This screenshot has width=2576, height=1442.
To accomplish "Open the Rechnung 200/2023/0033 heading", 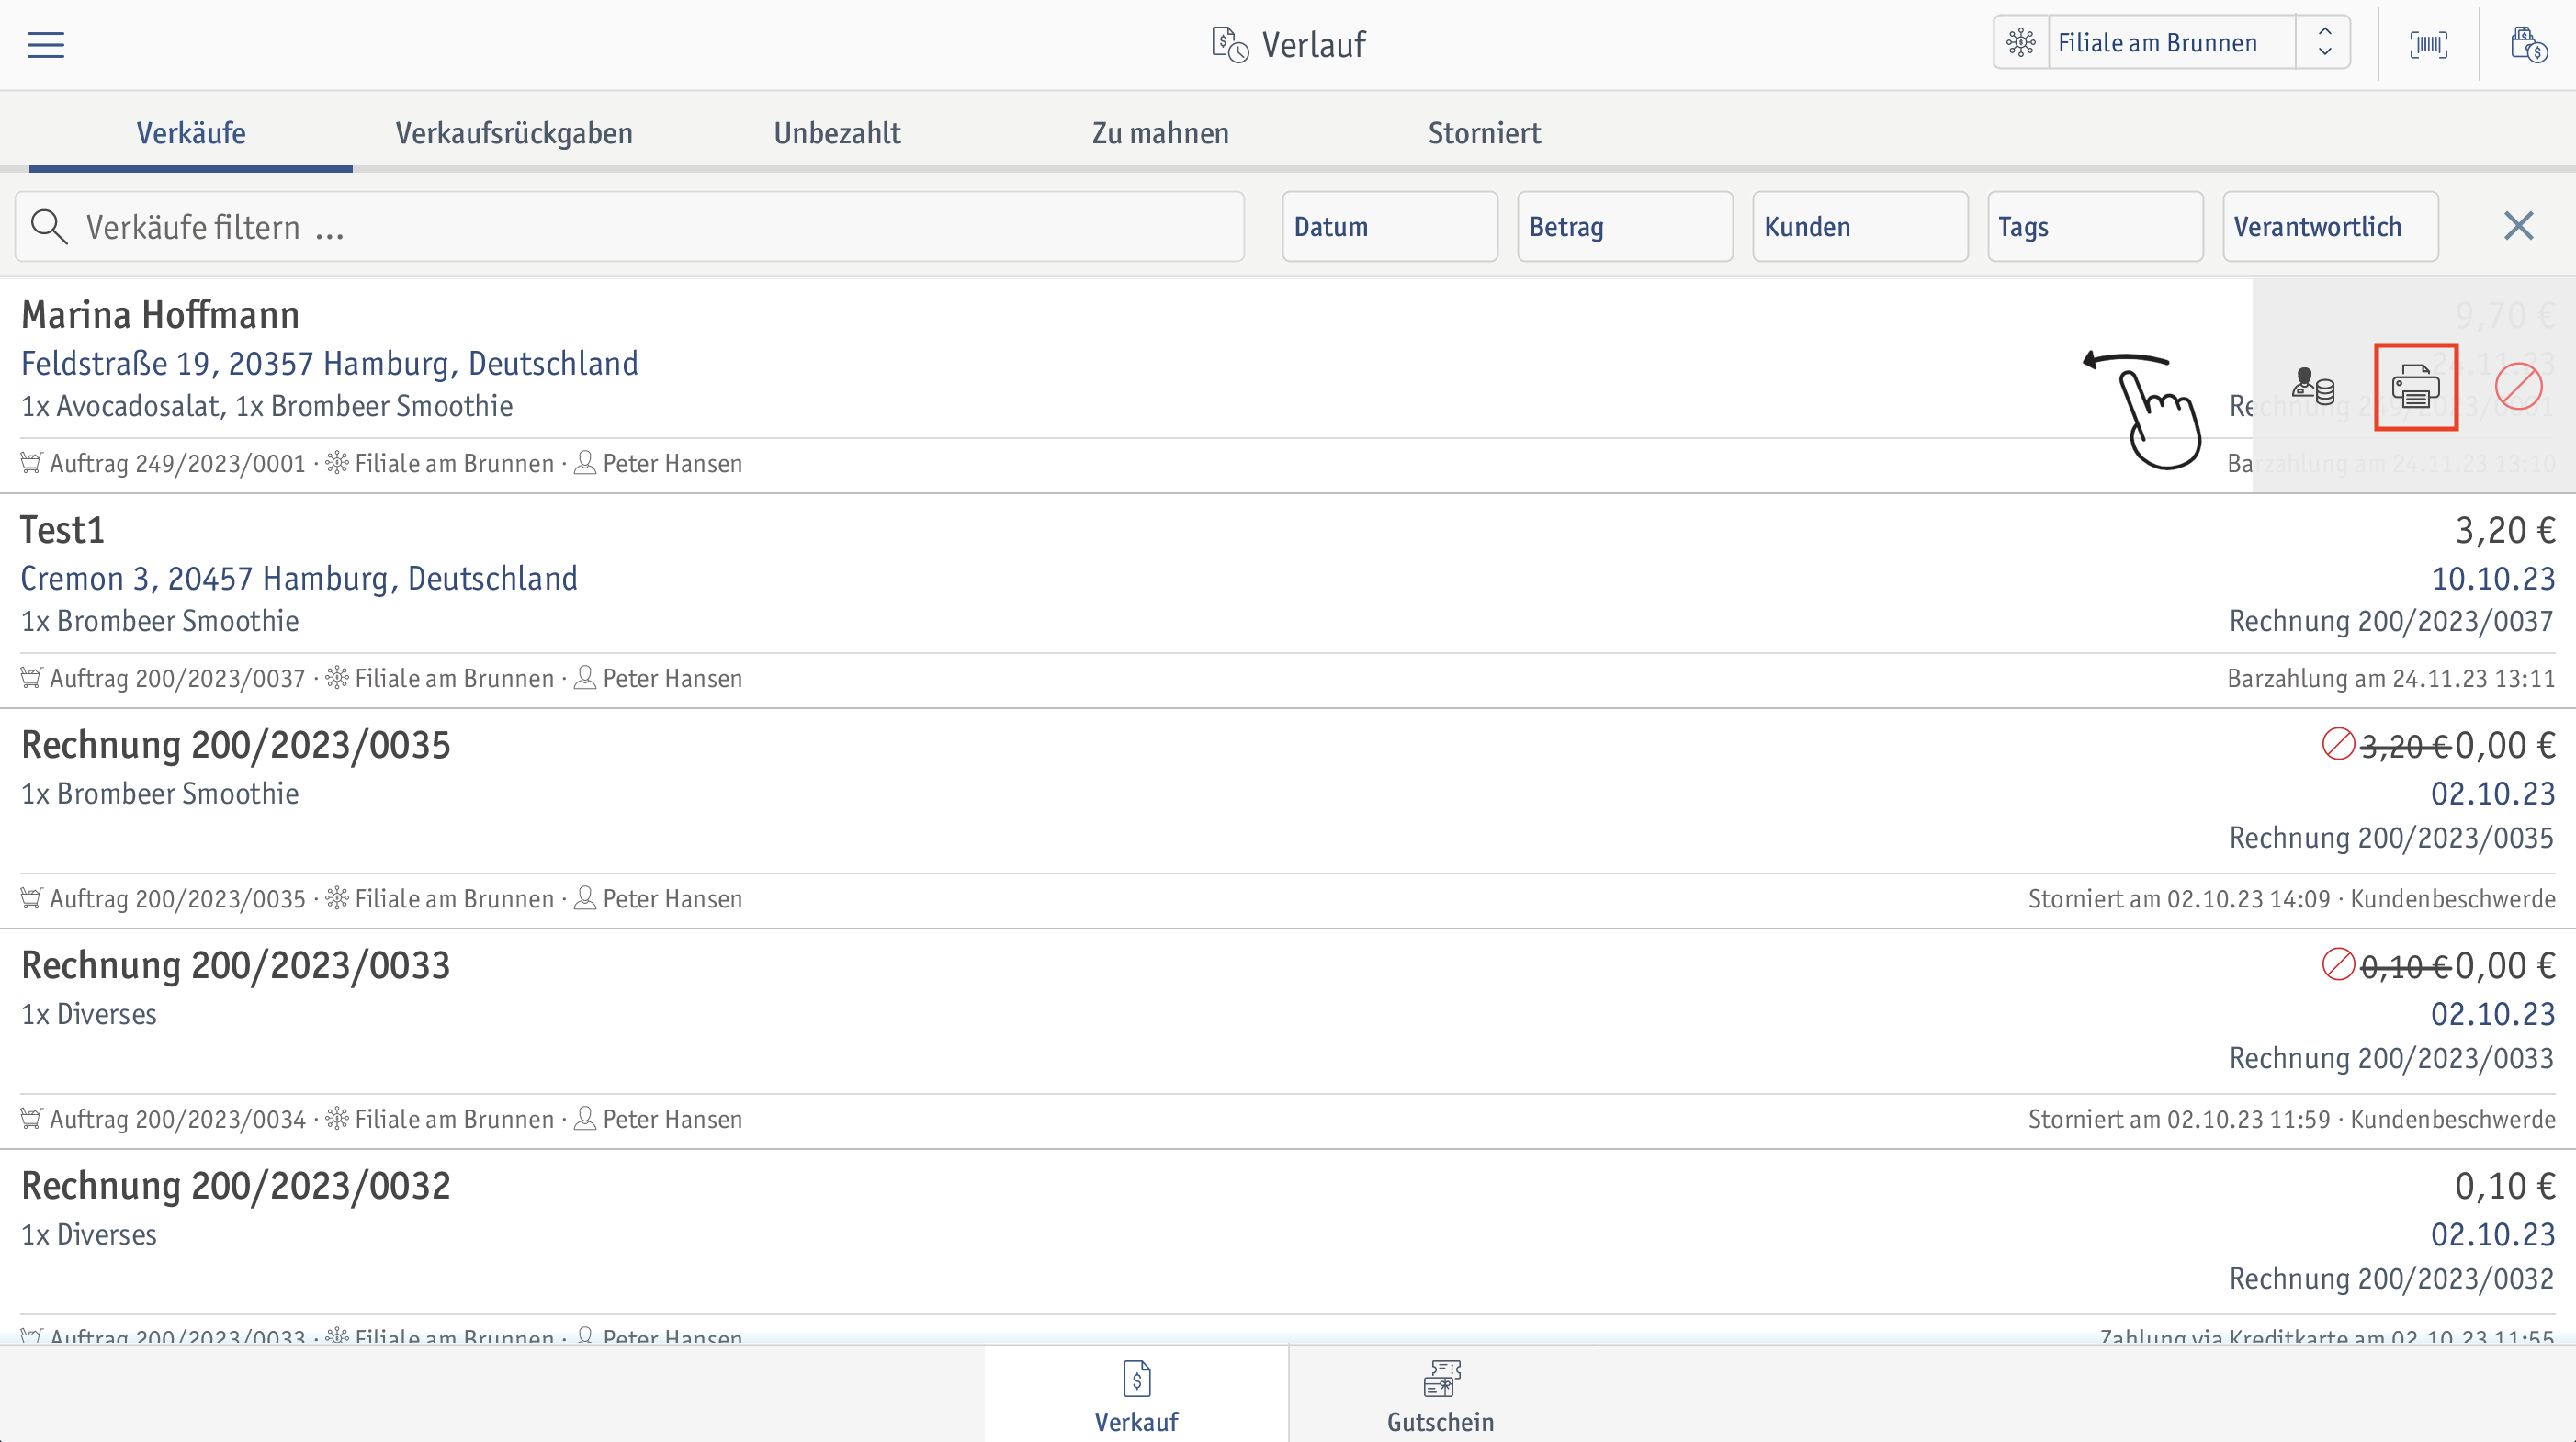I will 236,965.
